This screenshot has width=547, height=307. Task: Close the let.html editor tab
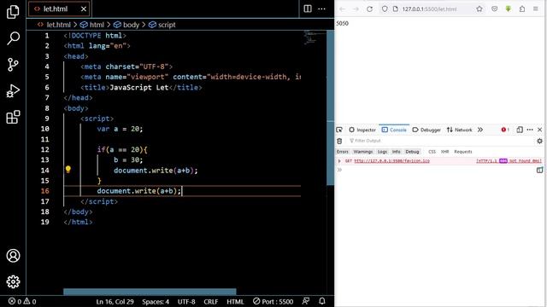pos(84,9)
